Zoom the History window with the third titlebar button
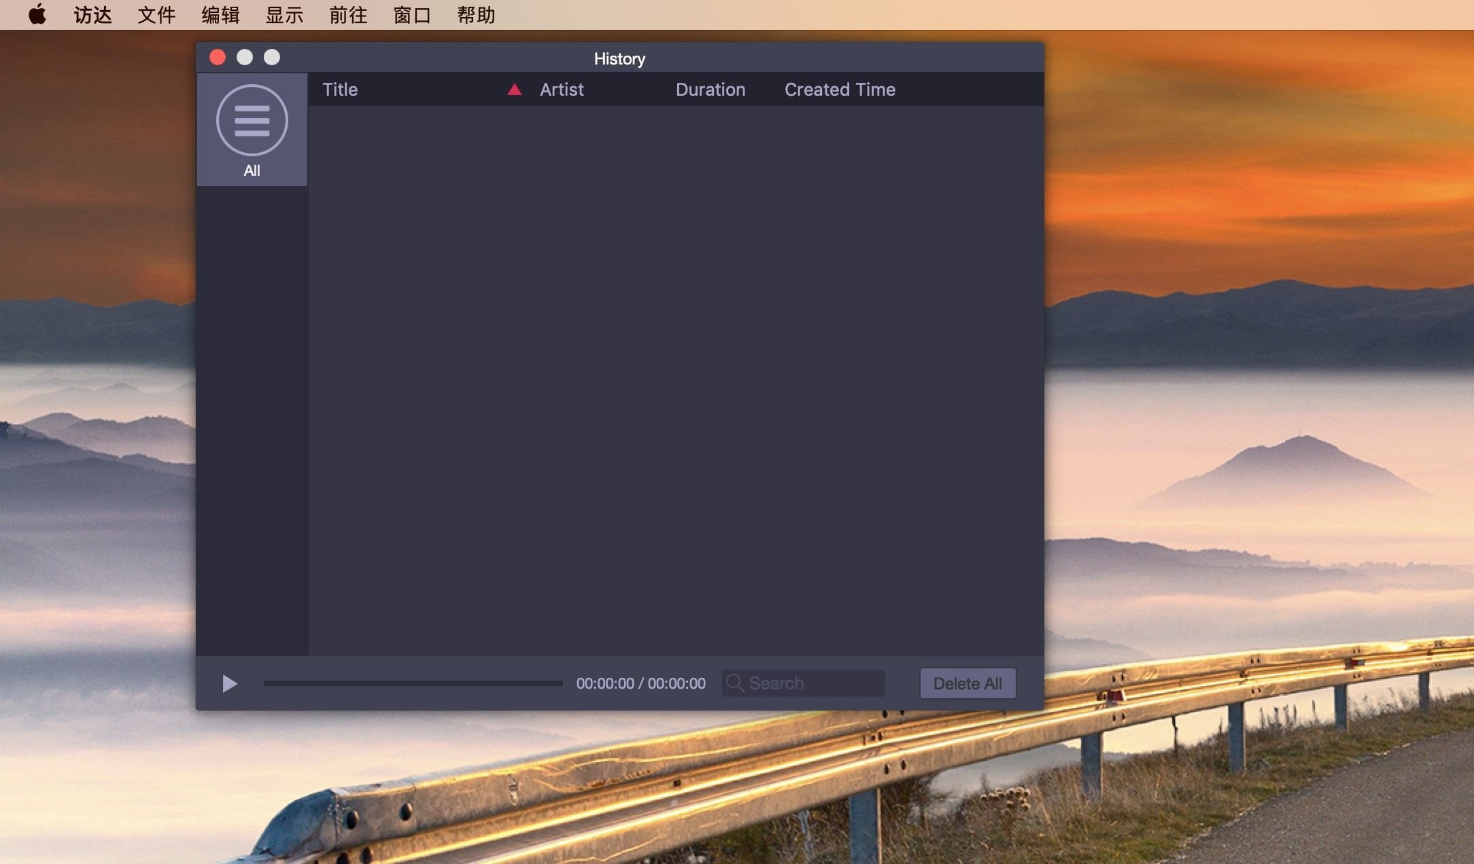This screenshot has height=864, width=1474. [272, 58]
